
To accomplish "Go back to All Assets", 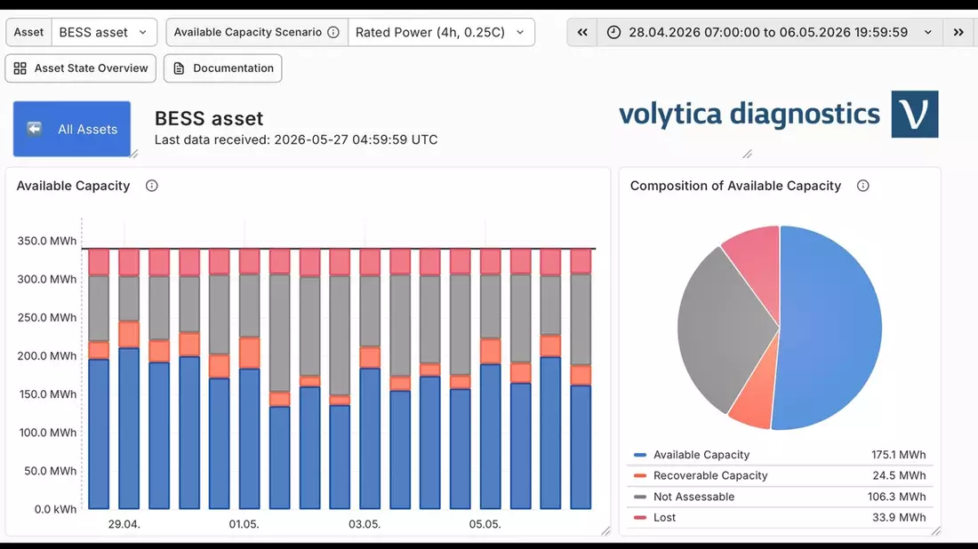I will pyautogui.click(x=72, y=129).
